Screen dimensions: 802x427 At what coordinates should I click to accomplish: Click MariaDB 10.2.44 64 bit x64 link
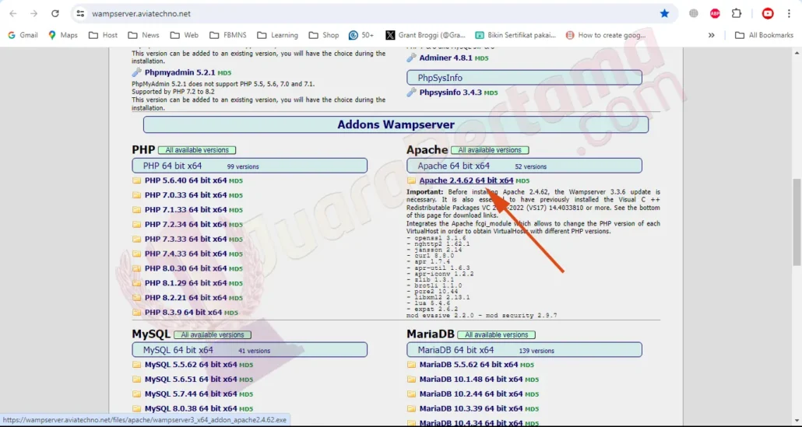coord(471,394)
